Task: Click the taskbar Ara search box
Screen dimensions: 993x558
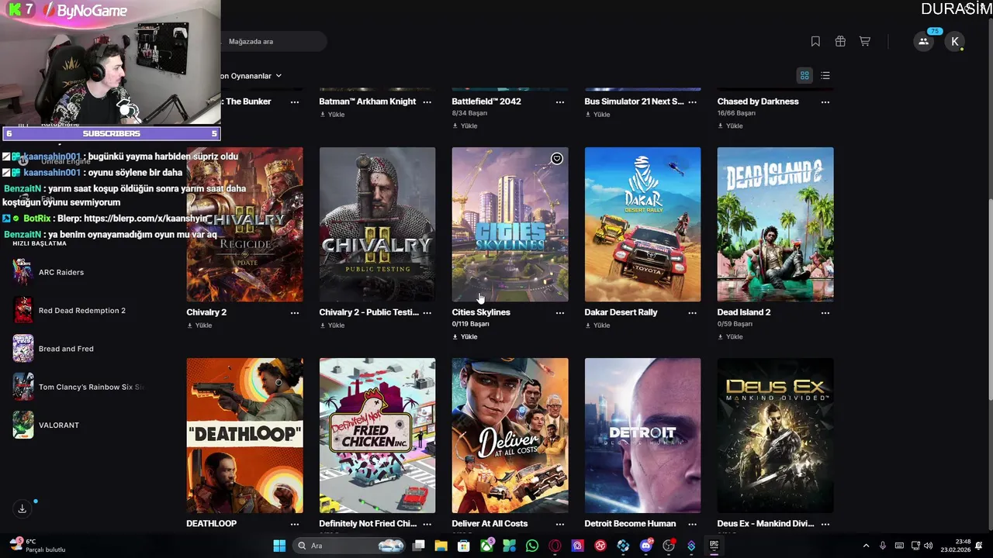Action: click(349, 546)
